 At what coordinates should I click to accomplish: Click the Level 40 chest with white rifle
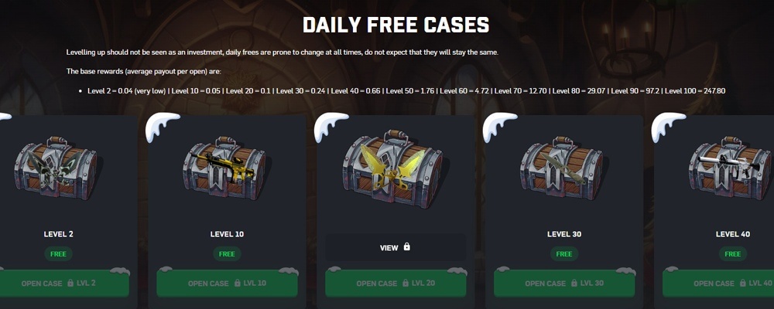730,168
